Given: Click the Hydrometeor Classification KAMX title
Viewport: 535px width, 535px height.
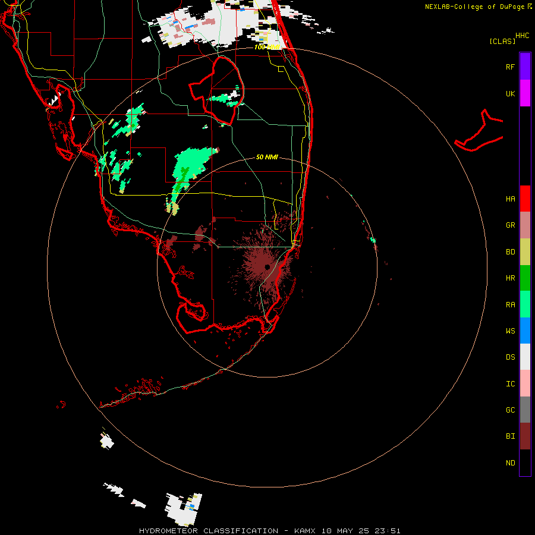Looking at the screenshot, I should 269,531.
